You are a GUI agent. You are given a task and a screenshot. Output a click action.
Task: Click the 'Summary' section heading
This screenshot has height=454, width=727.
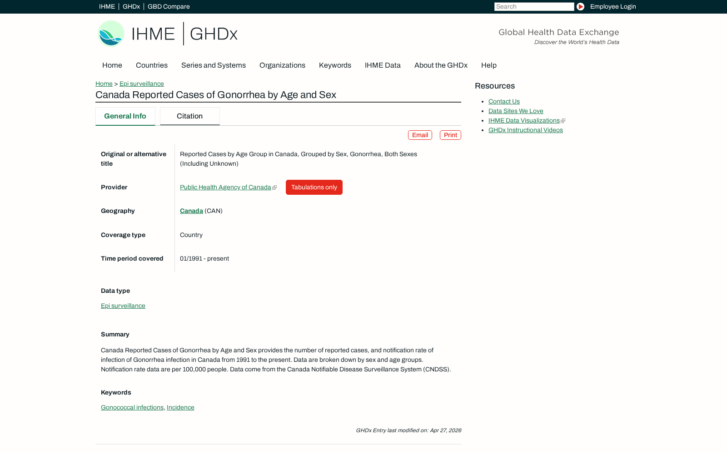pos(115,335)
